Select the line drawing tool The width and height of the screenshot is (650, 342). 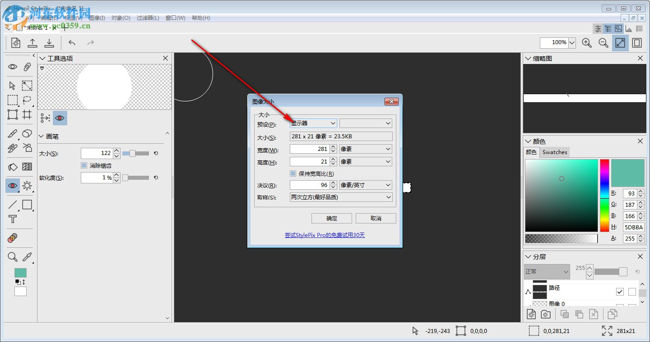pos(12,205)
